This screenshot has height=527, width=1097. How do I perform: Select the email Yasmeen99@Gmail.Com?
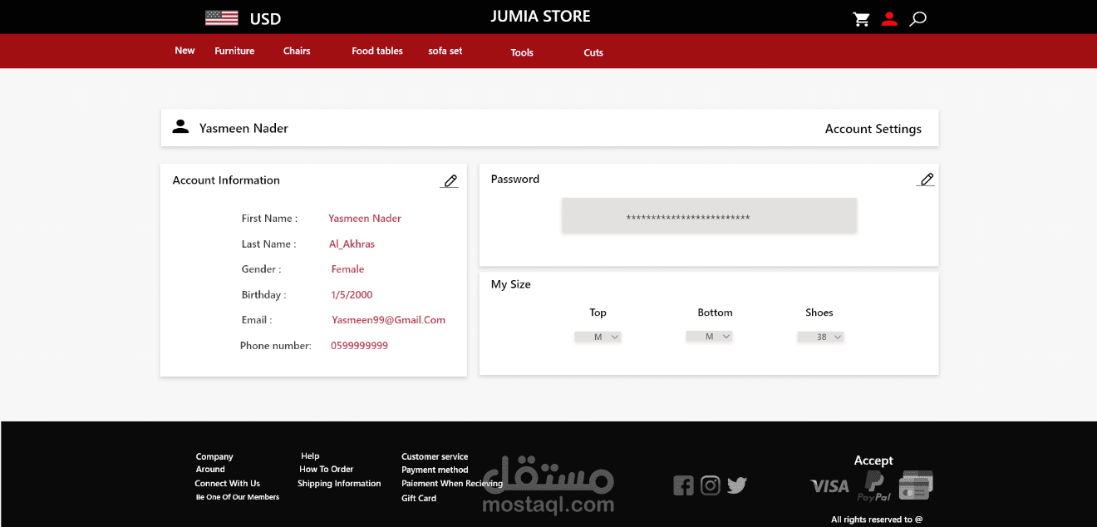(x=388, y=320)
